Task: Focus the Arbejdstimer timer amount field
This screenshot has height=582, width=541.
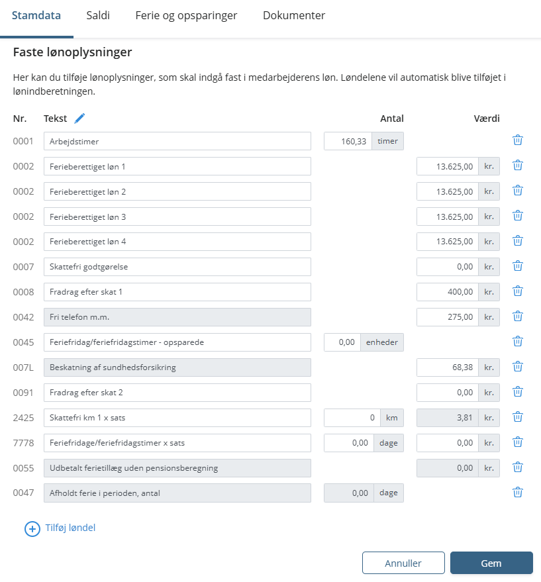Action: pyautogui.click(x=348, y=141)
